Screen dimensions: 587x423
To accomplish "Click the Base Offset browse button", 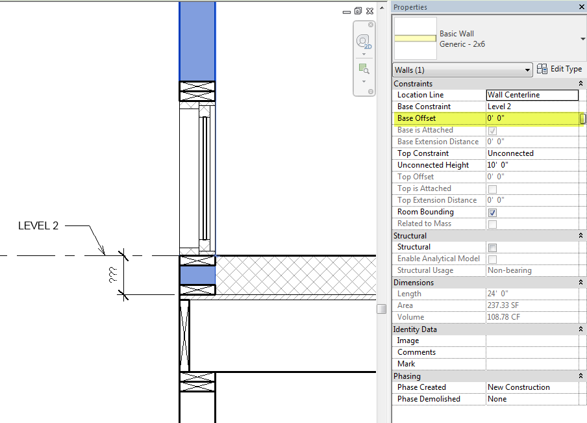I will tap(582, 118).
